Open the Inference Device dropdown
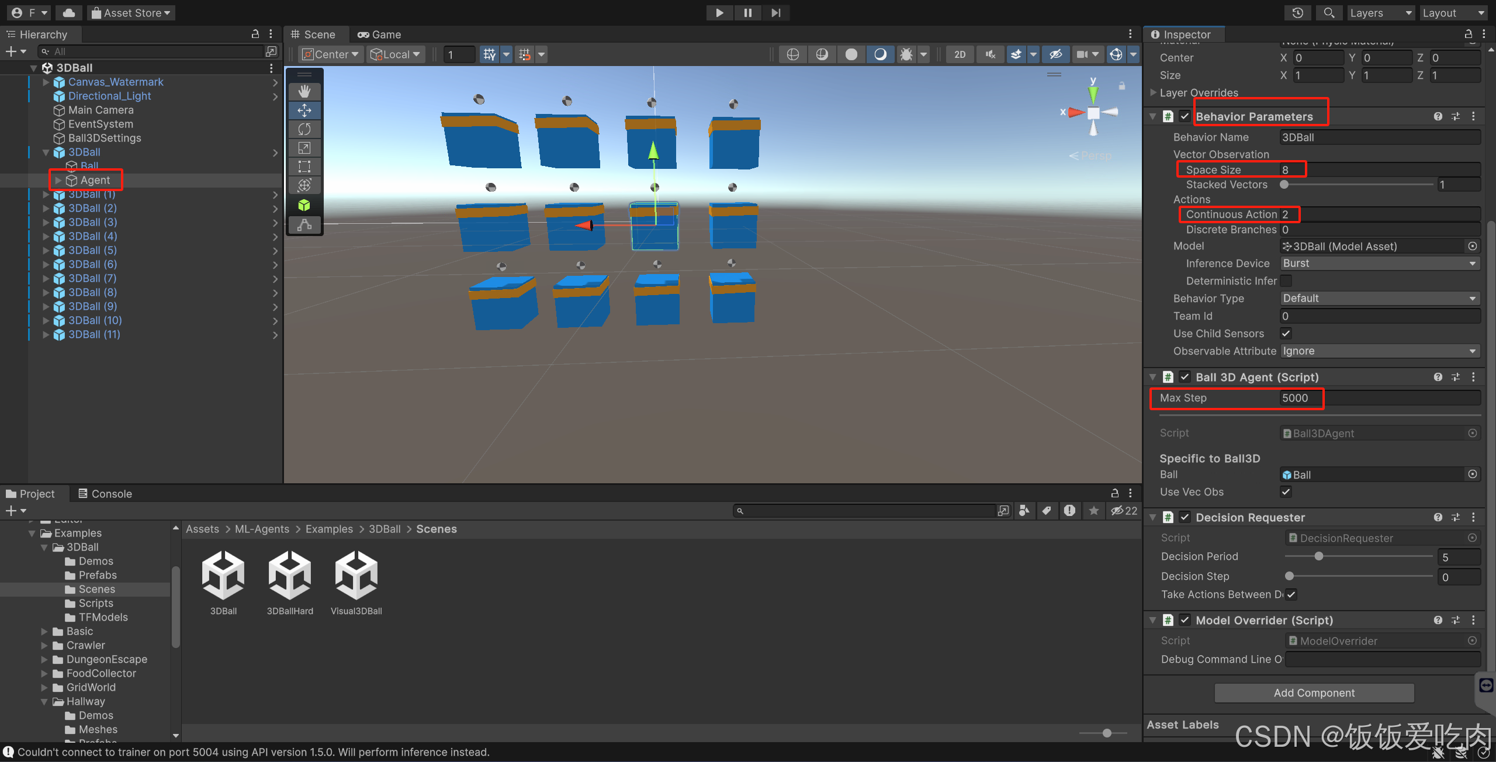This screenshot has height=762, width=1496. click(x=1380, y=264)
